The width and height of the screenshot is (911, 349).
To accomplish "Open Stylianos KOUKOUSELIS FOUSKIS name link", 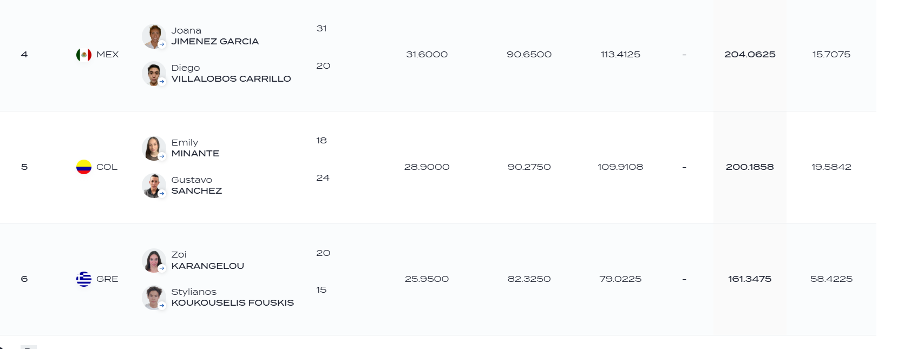I will (x=233, y=298).
